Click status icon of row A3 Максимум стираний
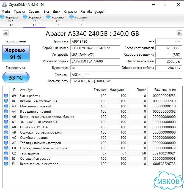The height and width of the screenshot is (190, 184). [6, 106]
